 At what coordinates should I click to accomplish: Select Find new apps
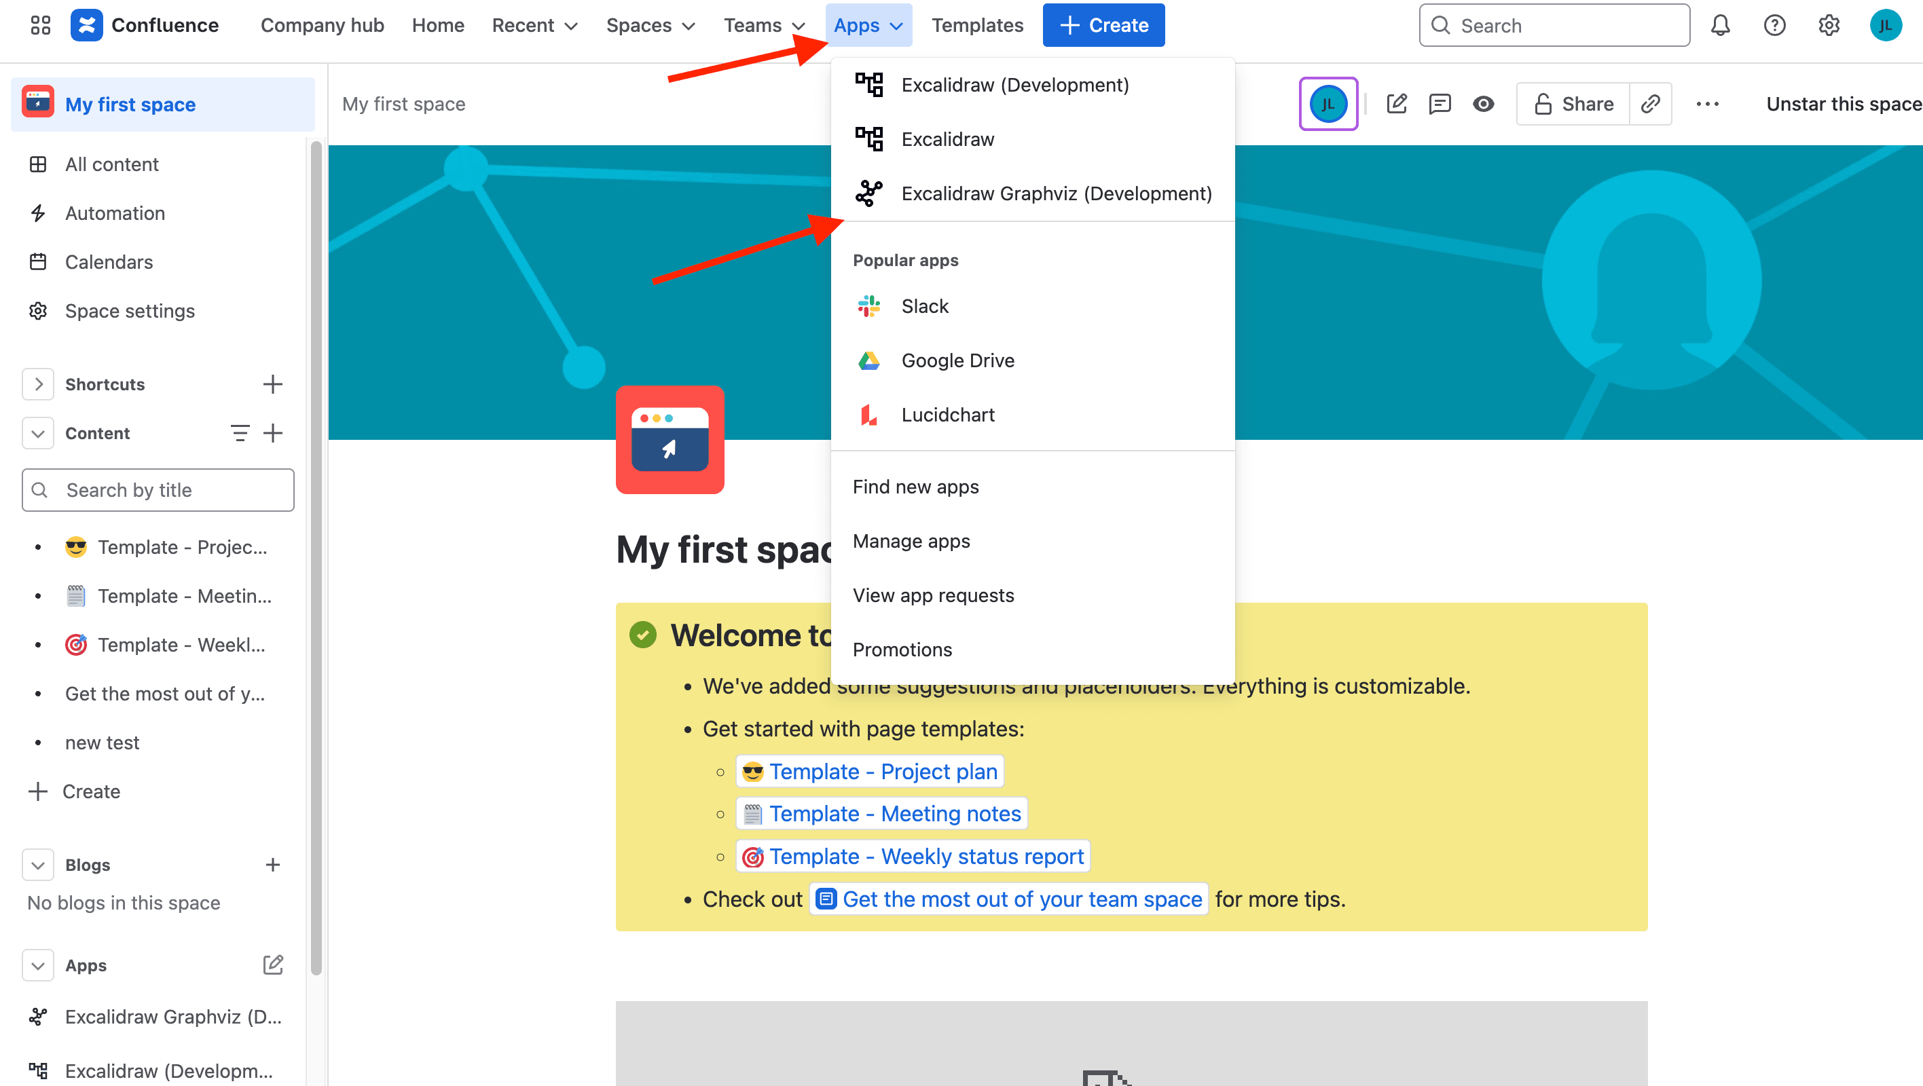tap(1032, 487)
